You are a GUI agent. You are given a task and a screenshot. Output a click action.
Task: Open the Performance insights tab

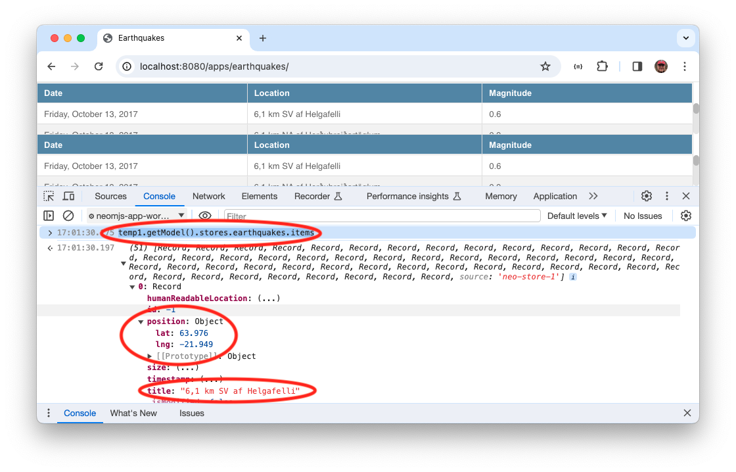[413, 197]
